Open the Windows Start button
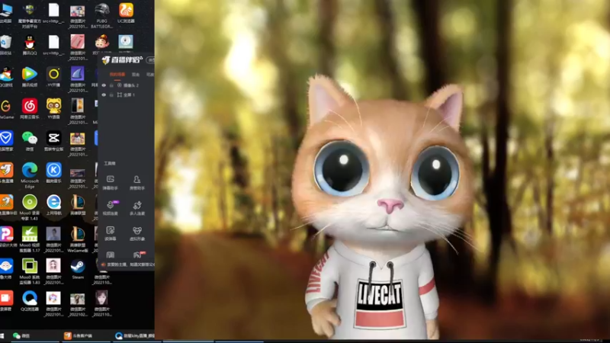610x343 pixels. click(x=2, y=335)
